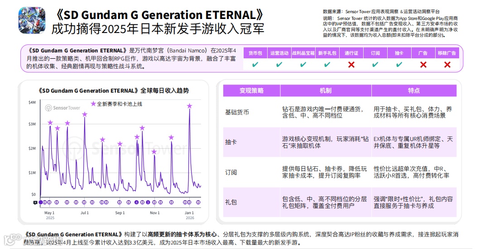The width and height of the screenshot is (480, 249).
Task: Click the event marker numbered 3
Action: 148,202
